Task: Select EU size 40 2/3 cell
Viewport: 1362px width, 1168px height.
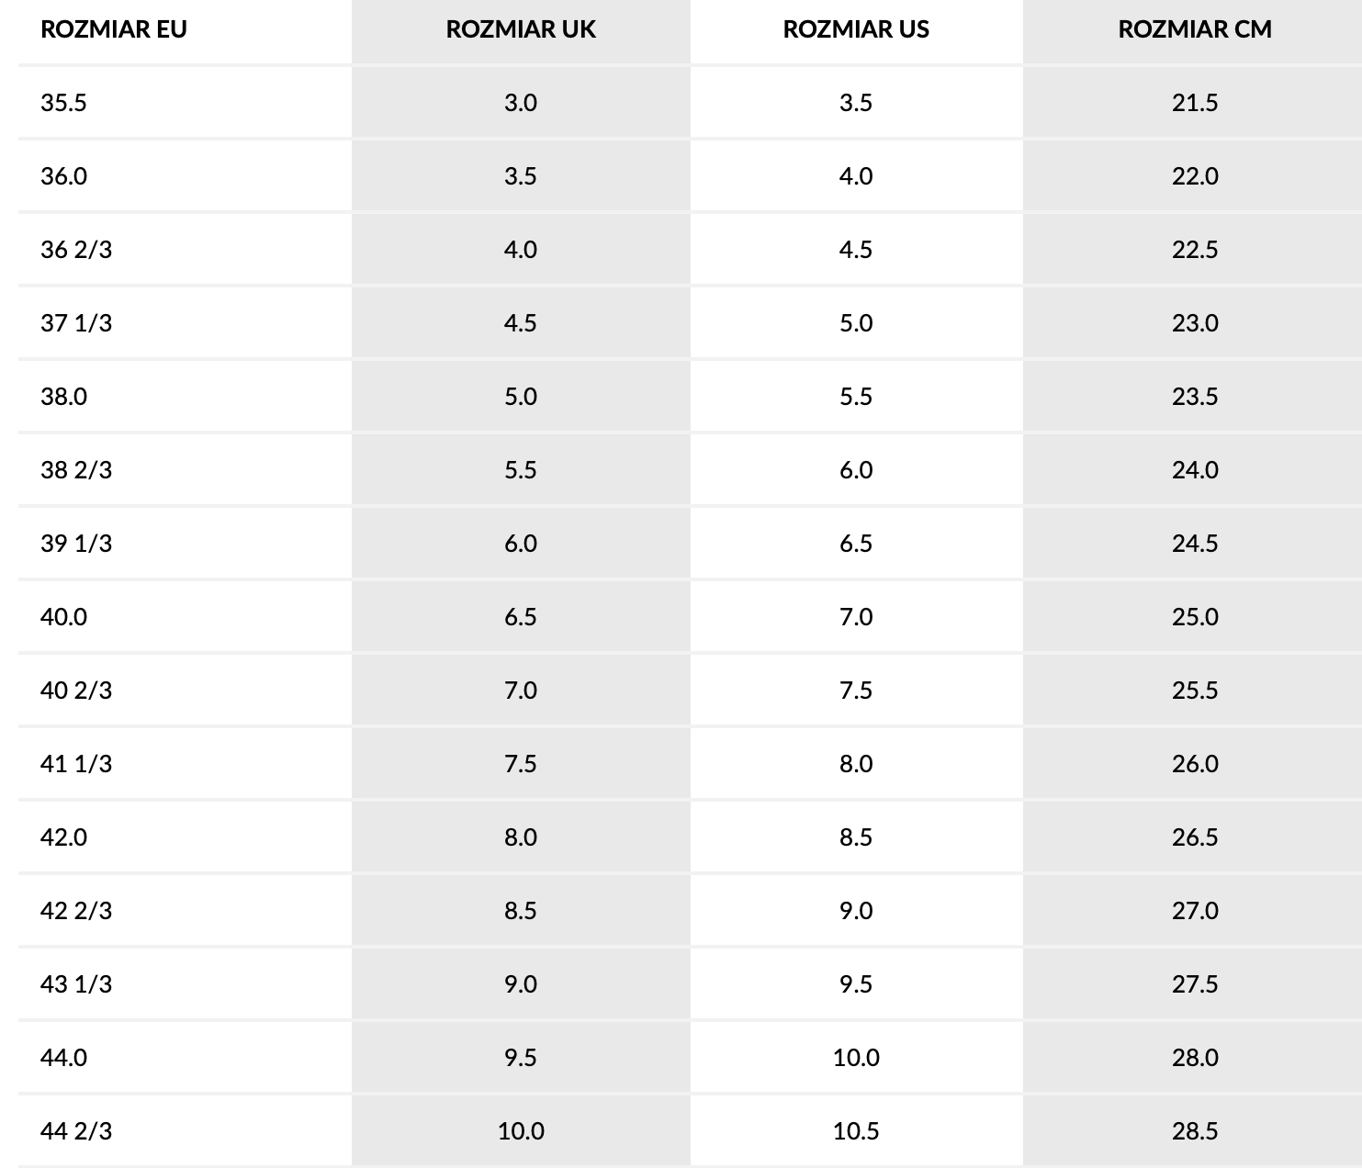Action: click(x=76, y=690)
